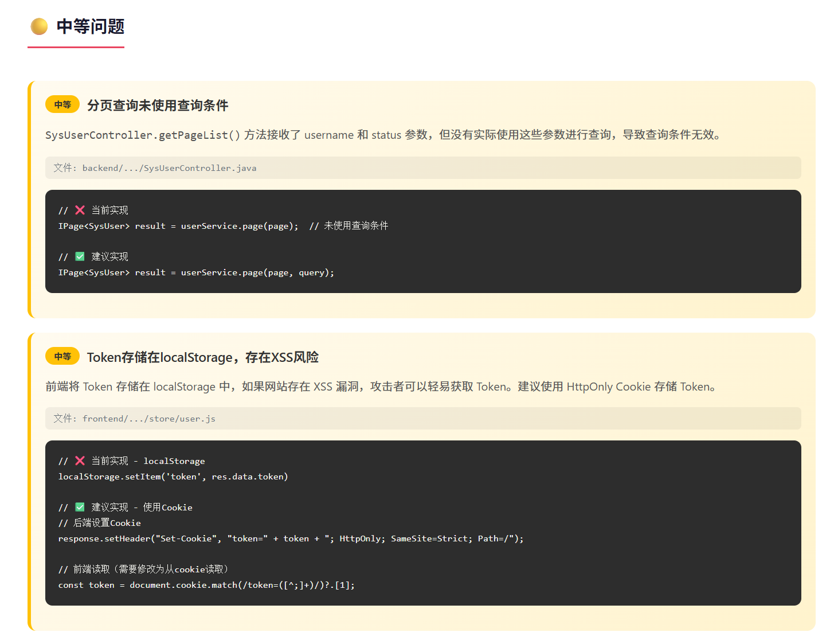The height and width of the screenshot is (636, 834).
Task: Click the yellow circle icon beside 中等问题 heading
Action: tap(39, 26)
